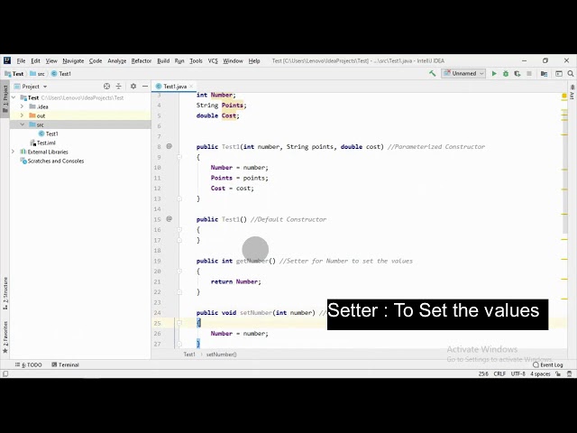Viewport: 577px width, 433px height.
Task: Open the Event Log
Action: (x=548, y=364)
